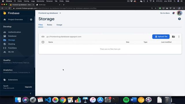Screen dimensions: 185x104
Task: Sort files by Size column
Action: tap(127, 42)
